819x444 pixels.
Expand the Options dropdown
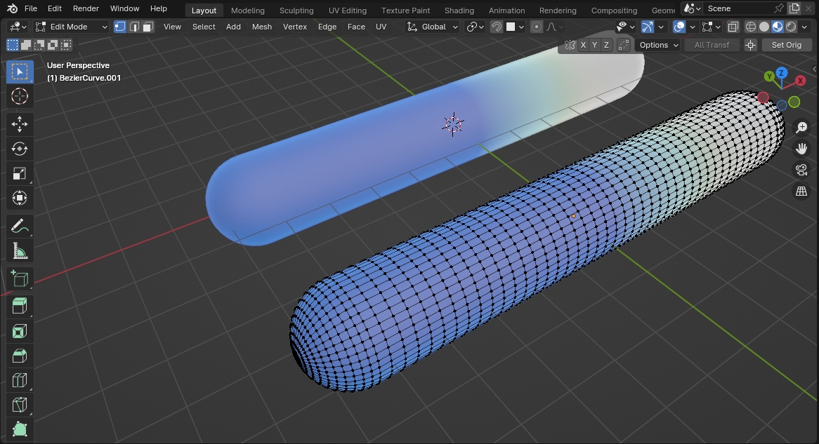(x=659, y=45)
